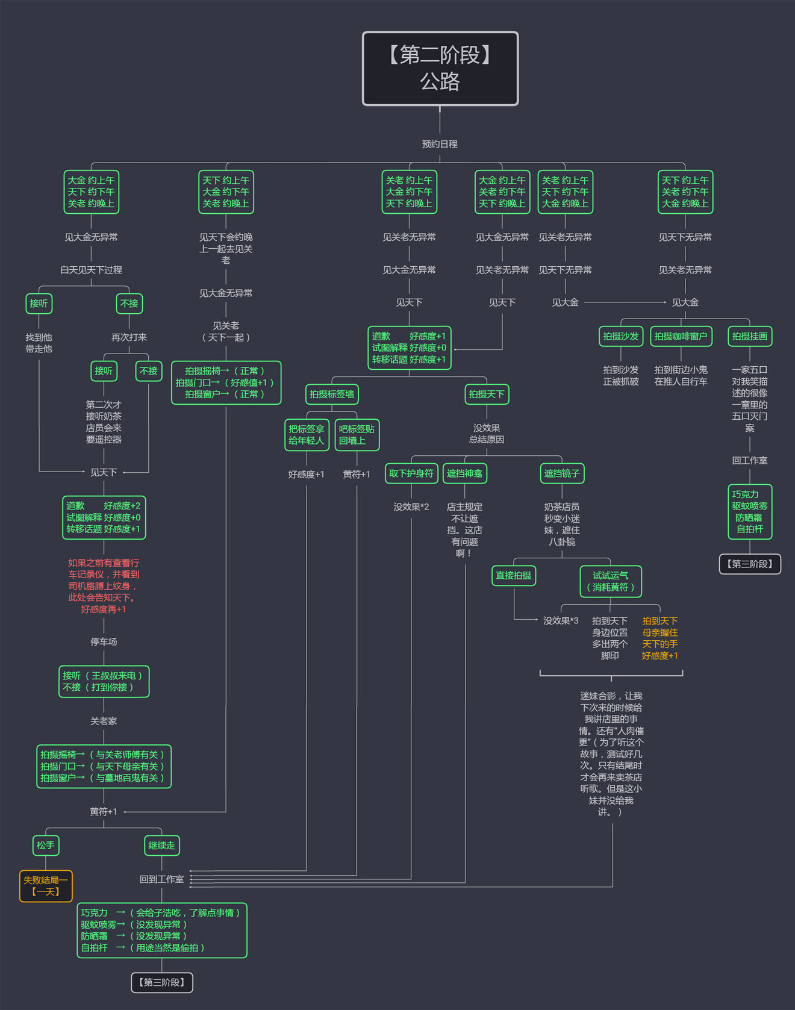Select the 把标签拿给年轻人 node
This screenshot has height=1010, width=795.
pos(307,435)
